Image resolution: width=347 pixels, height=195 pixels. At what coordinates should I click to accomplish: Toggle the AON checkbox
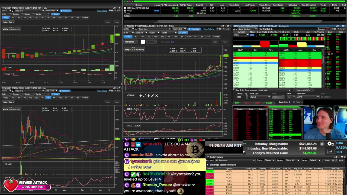coord(322,97)
